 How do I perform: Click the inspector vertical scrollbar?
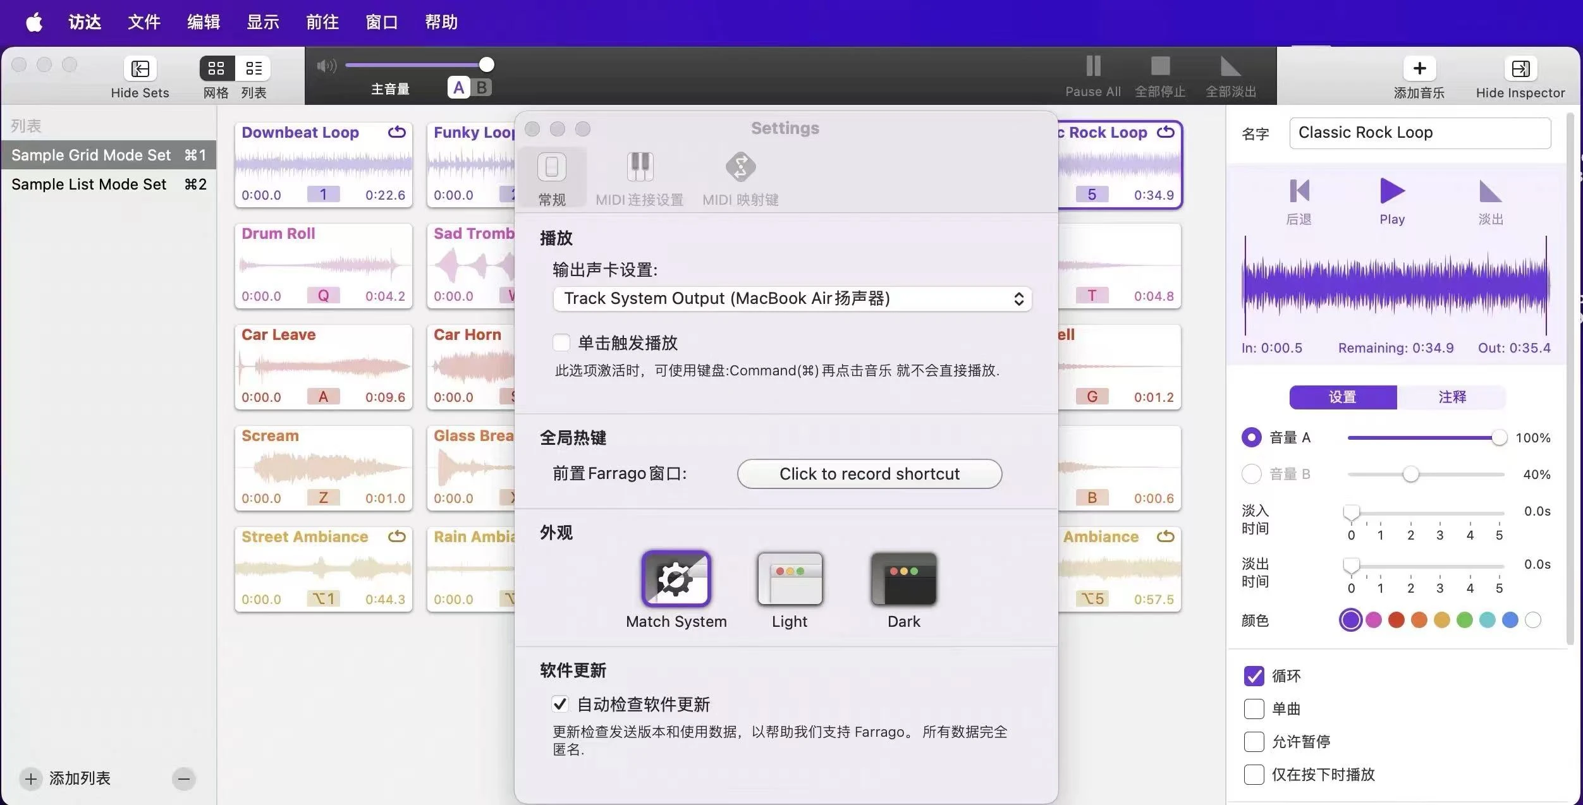click(x=1570, y=379)
